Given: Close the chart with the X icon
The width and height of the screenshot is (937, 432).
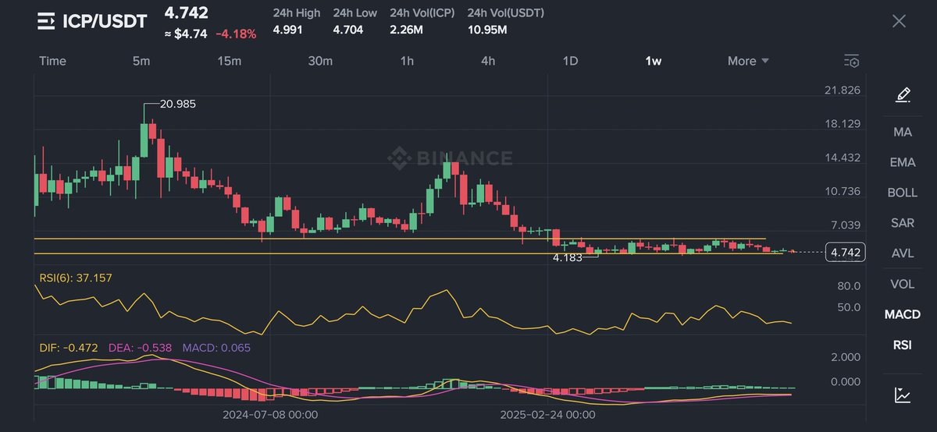Looking at the screenshot, I should 899,21.
